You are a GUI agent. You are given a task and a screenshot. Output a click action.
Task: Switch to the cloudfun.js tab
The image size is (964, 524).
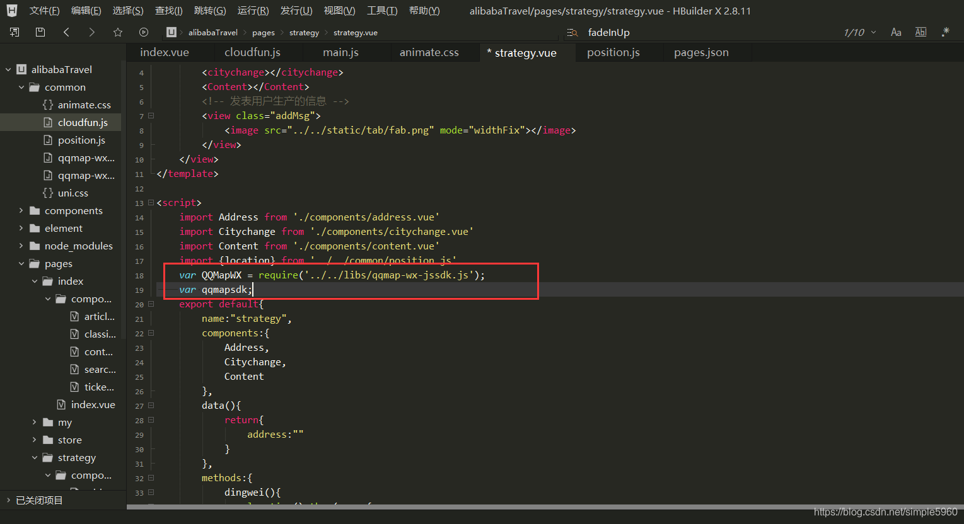pyautogui.click(x=252, y=52)
